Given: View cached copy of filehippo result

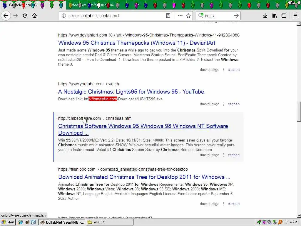Looking at the screenshot, I should (234, 204).
